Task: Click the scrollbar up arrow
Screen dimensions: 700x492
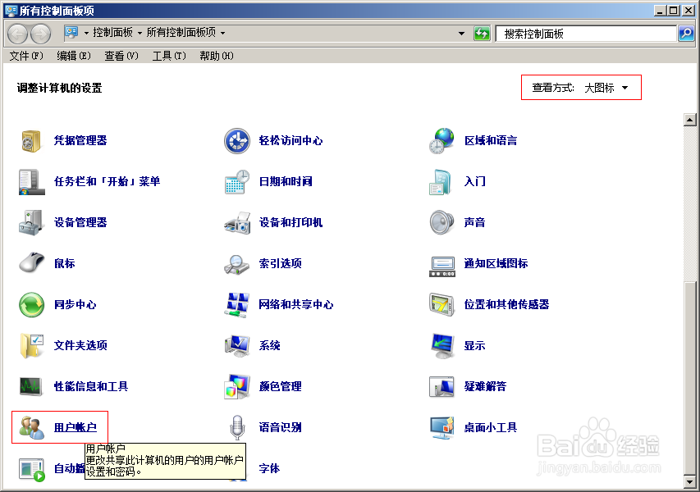Action: (x=689, y=120)
